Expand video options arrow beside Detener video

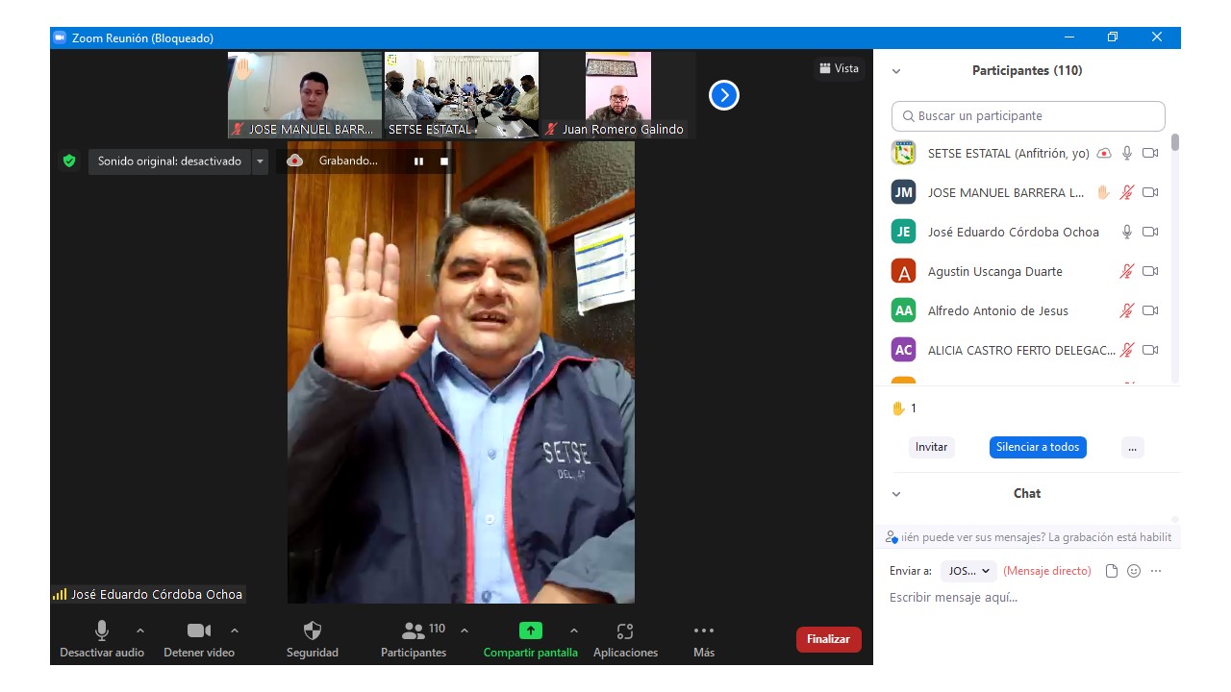pos(235,630)
